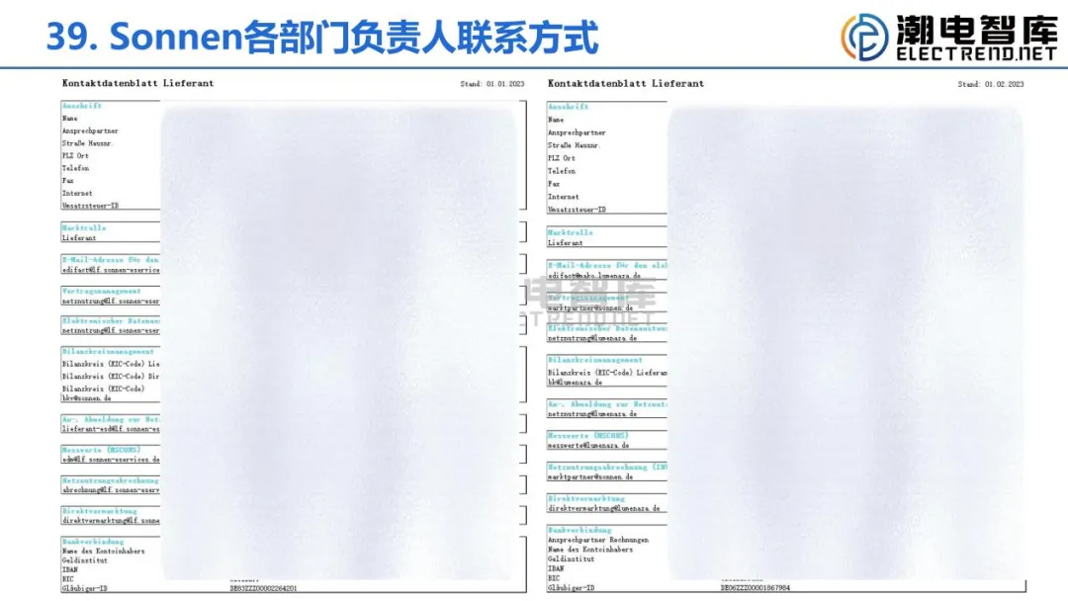
Task: Click the Gläubiger-ID value 'DE06ZZZ00001867984'
Action: click(x=756, y=587)
